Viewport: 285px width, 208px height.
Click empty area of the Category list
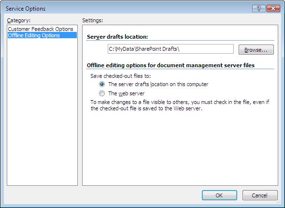click(x=42, y=111)
